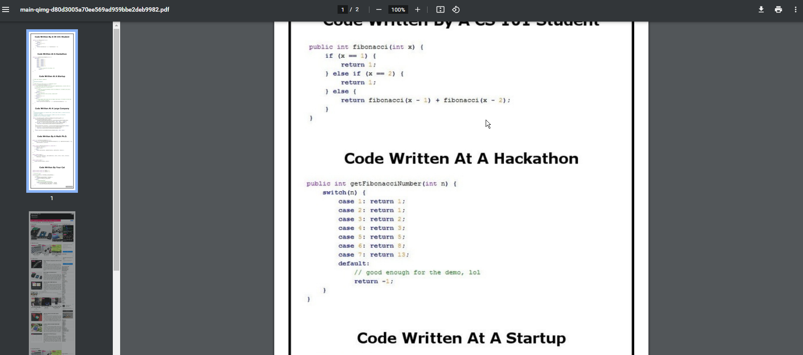Click the page number label under first thumbnail
803x355 pixels.
click(52, 198)
